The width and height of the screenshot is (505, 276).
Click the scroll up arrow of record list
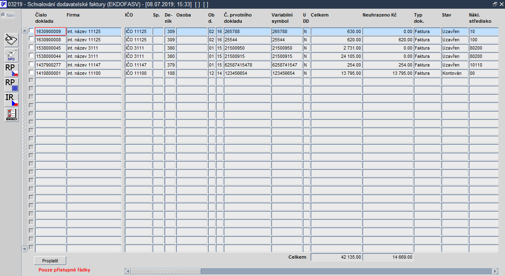tap(24, 31)
